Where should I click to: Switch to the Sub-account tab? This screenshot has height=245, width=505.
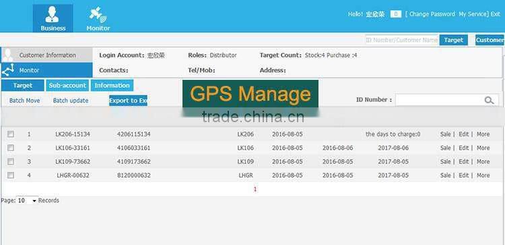67,85
